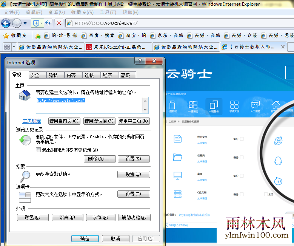Click the browser Back arrow button

pyautogui.click(x=6, y=23)
